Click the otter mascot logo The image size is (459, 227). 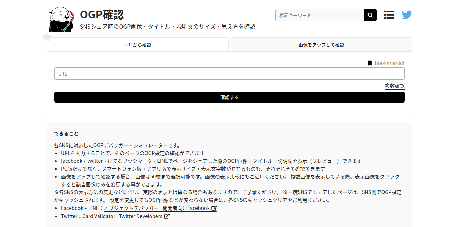pos(62,20)
